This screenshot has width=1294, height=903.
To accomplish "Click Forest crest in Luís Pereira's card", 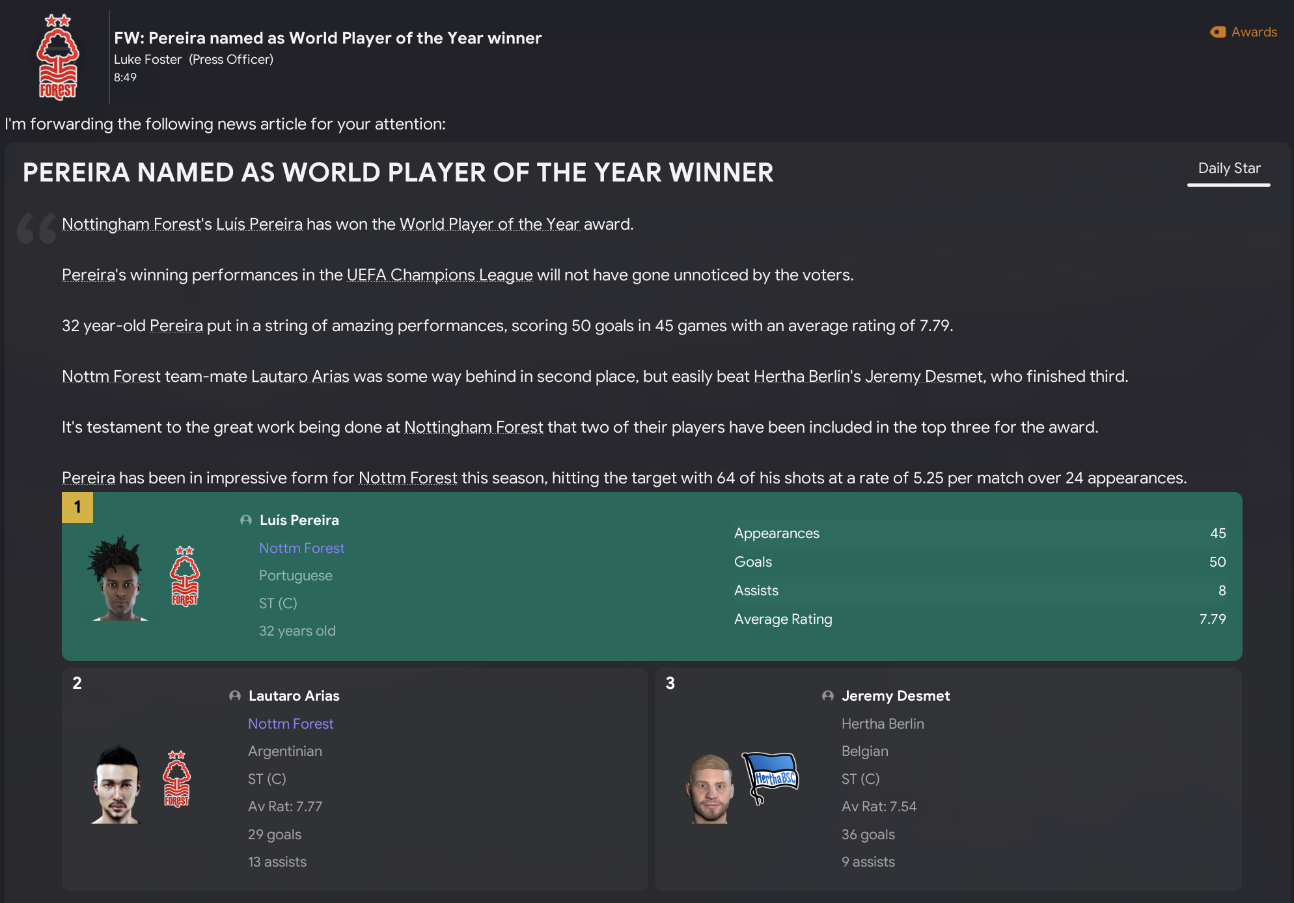I will 185,576.
